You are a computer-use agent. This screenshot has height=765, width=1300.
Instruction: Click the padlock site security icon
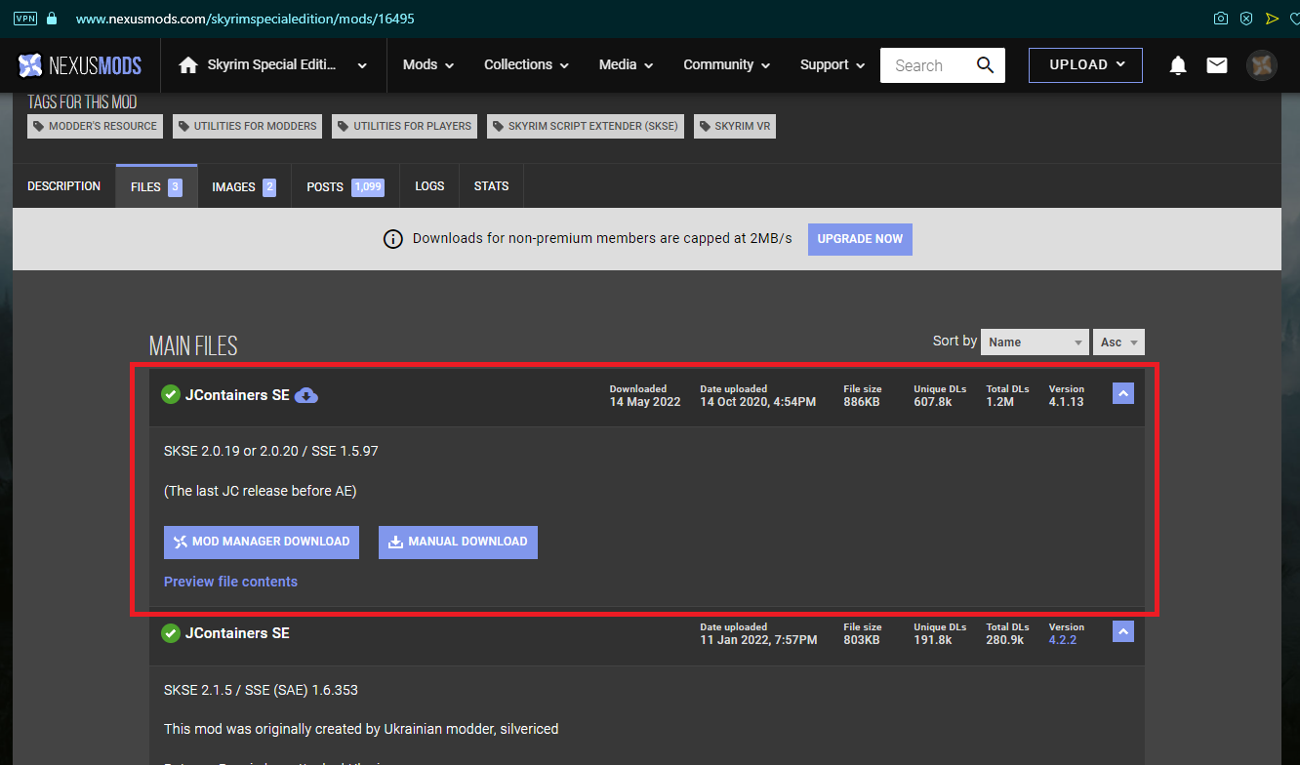click(52, 19)
